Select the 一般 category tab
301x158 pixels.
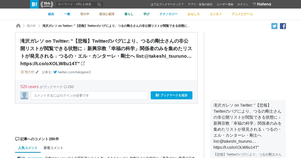tap(67, 14)
